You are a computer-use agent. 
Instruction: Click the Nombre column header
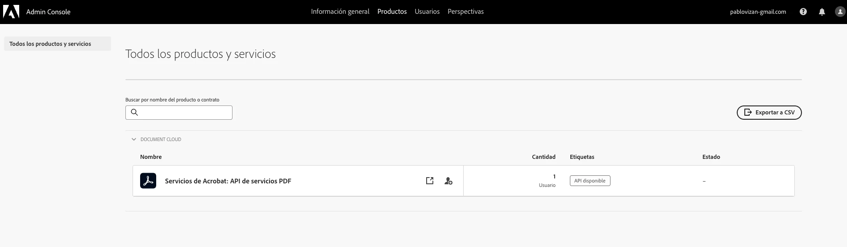click(x=151, y=157)
